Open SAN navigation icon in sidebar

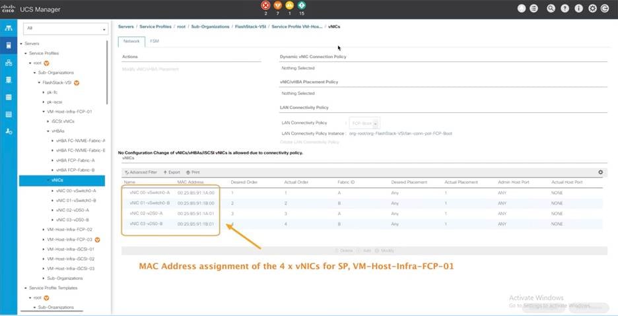tap(9, 80)
